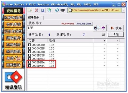Screen dimensions: 128x93
Task: Click address text 0002B358
Action: click(x=38, y=55)
